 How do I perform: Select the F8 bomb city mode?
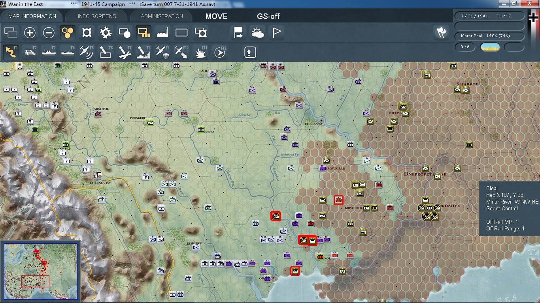point(143,52)
